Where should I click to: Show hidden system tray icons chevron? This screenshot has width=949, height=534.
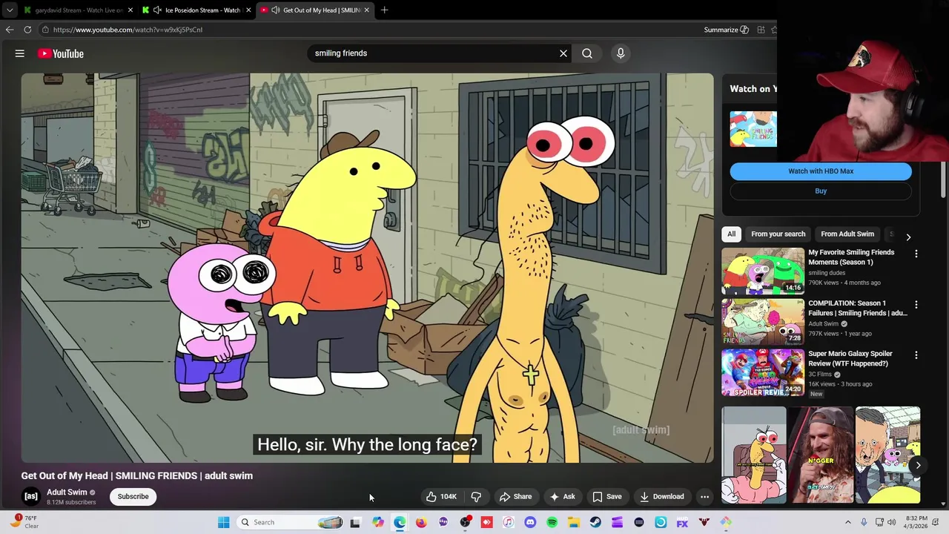(848, 522)
